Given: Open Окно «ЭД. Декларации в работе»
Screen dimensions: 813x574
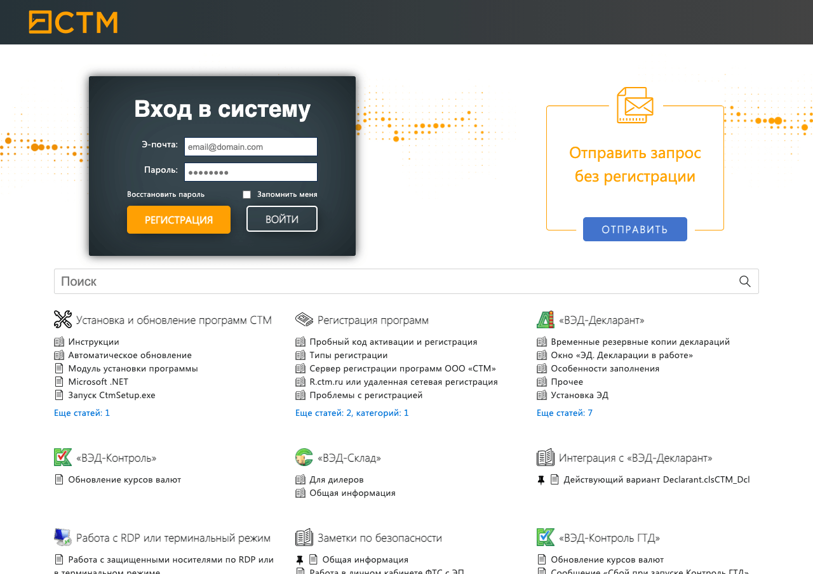Looking at the screenshot, I should pos(622,355).
